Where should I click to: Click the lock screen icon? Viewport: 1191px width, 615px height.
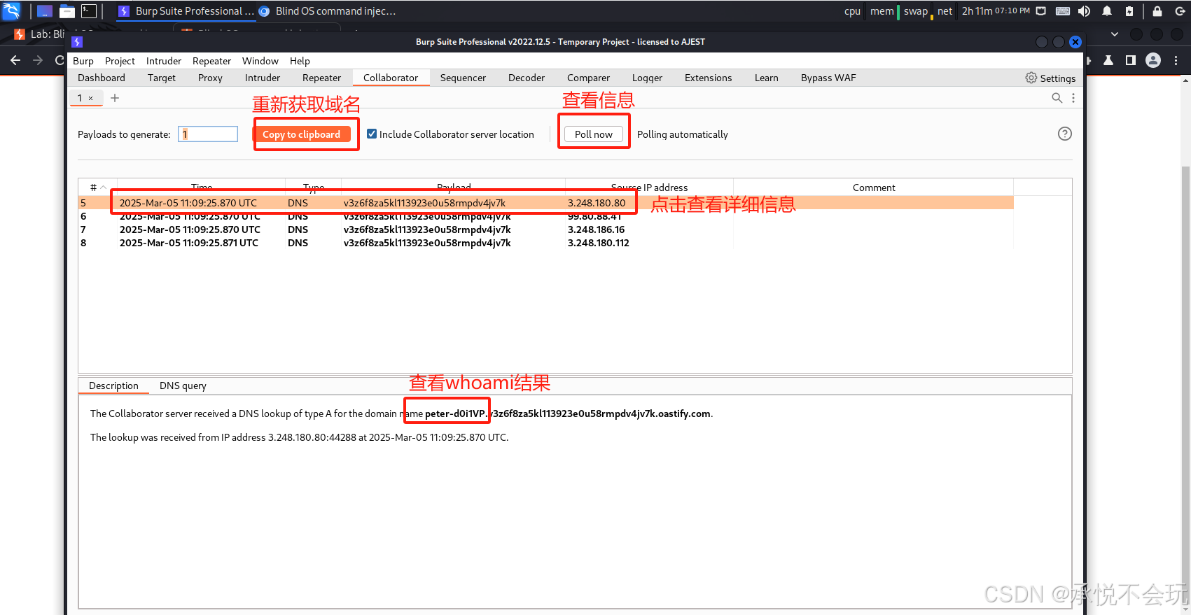[1157, 11]
